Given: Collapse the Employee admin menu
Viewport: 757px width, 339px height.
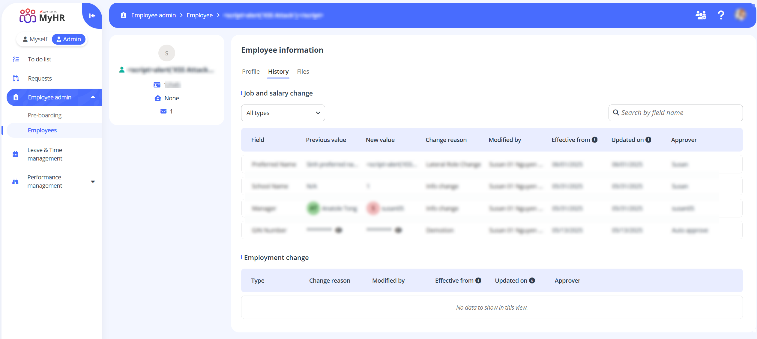Looking at the screenshot, I should coord(93,97).
